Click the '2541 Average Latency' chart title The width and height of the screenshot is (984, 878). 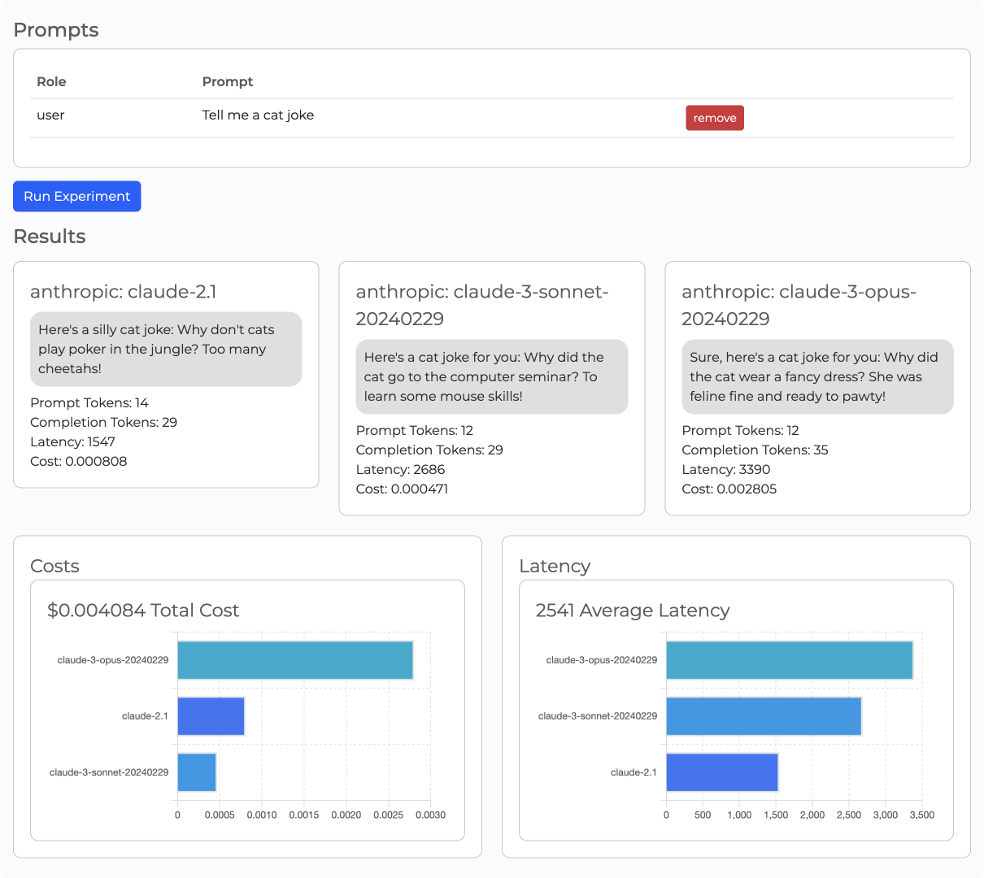[633, 611]
